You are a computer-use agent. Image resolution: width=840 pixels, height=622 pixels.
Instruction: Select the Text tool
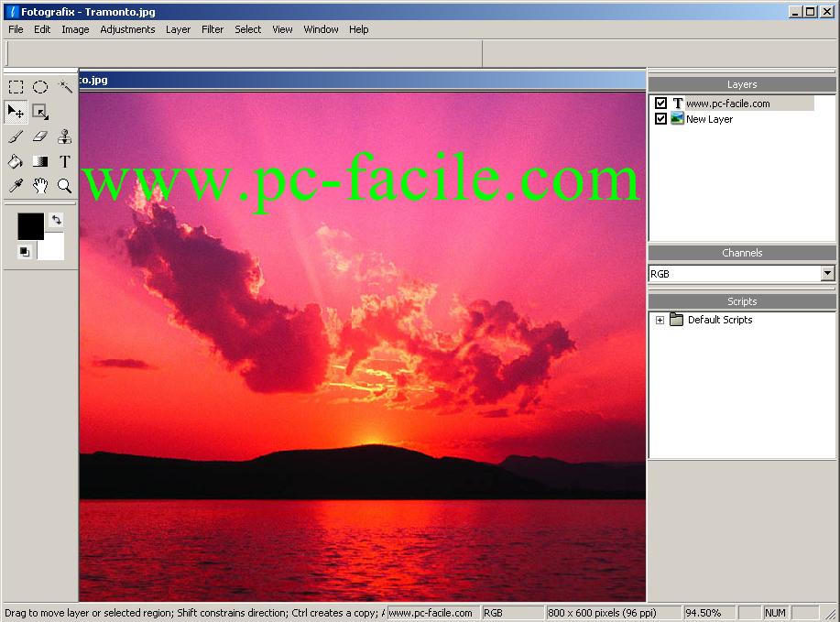click(65, 161)
